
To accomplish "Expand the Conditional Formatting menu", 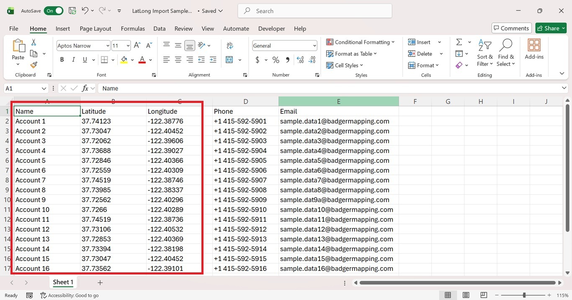I will (361, 42).
